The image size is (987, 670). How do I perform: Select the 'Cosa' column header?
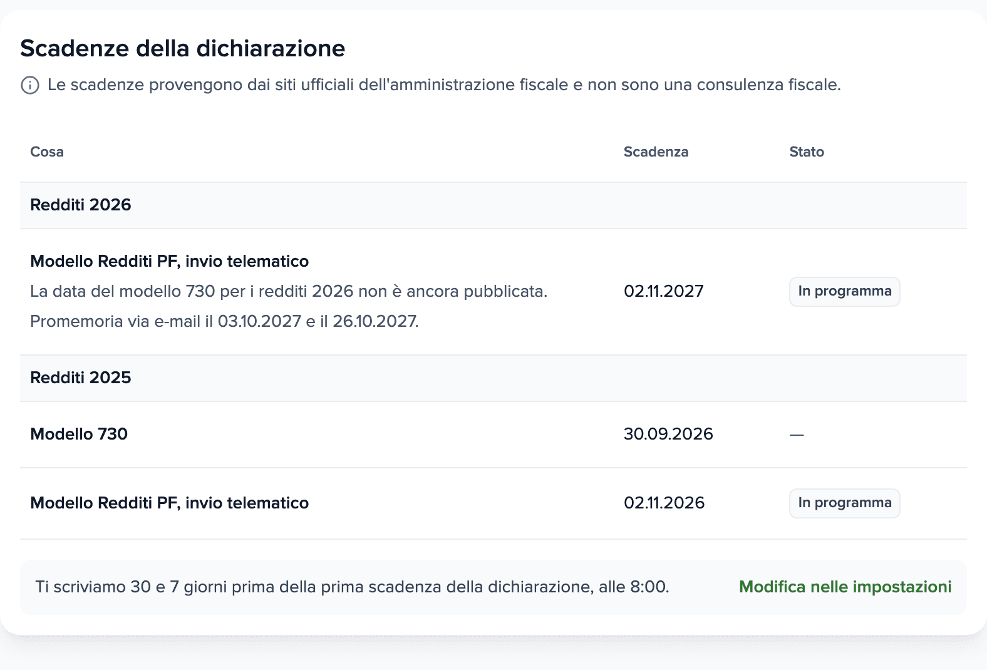(x=47, y=152)
